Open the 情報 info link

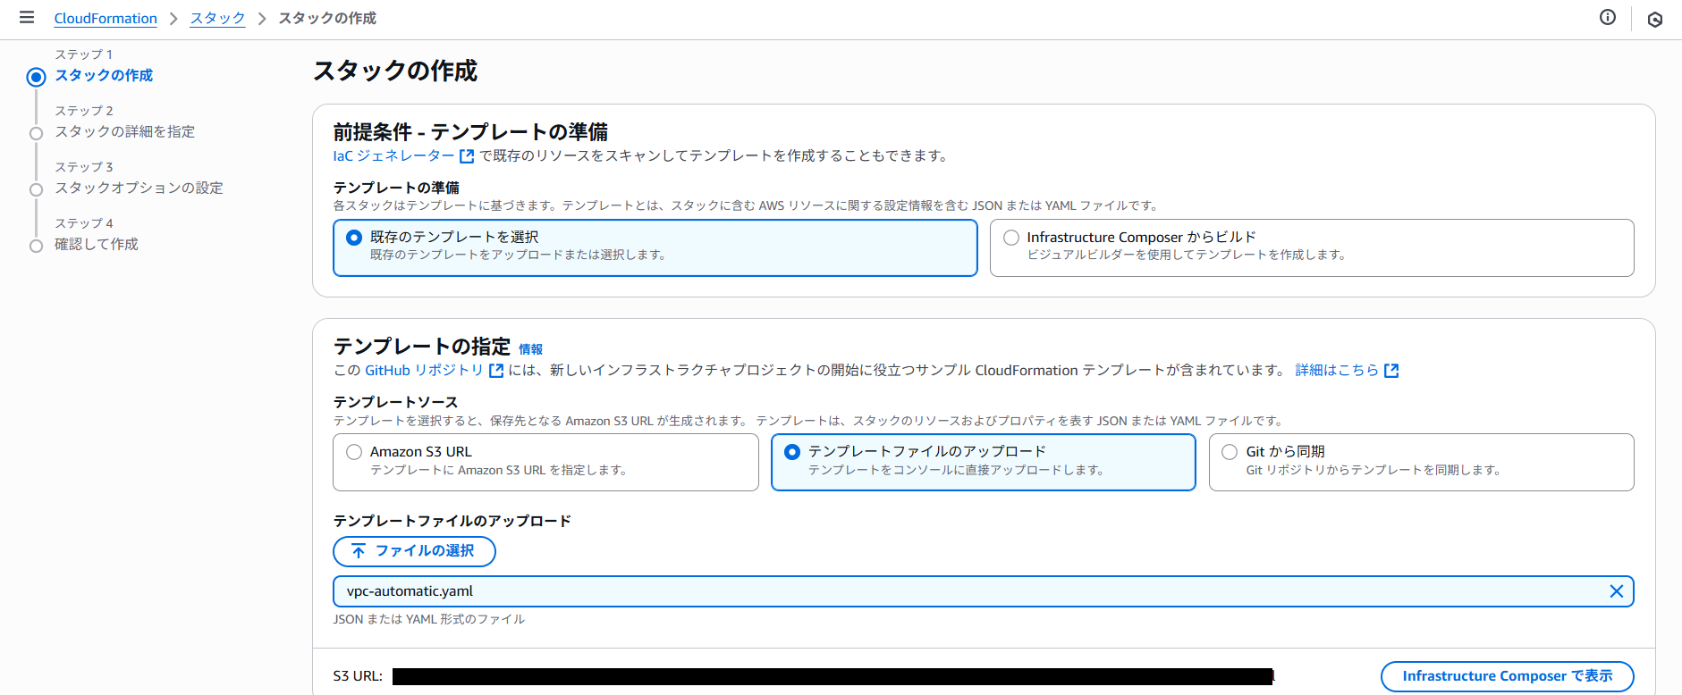(x=530, y=349)
